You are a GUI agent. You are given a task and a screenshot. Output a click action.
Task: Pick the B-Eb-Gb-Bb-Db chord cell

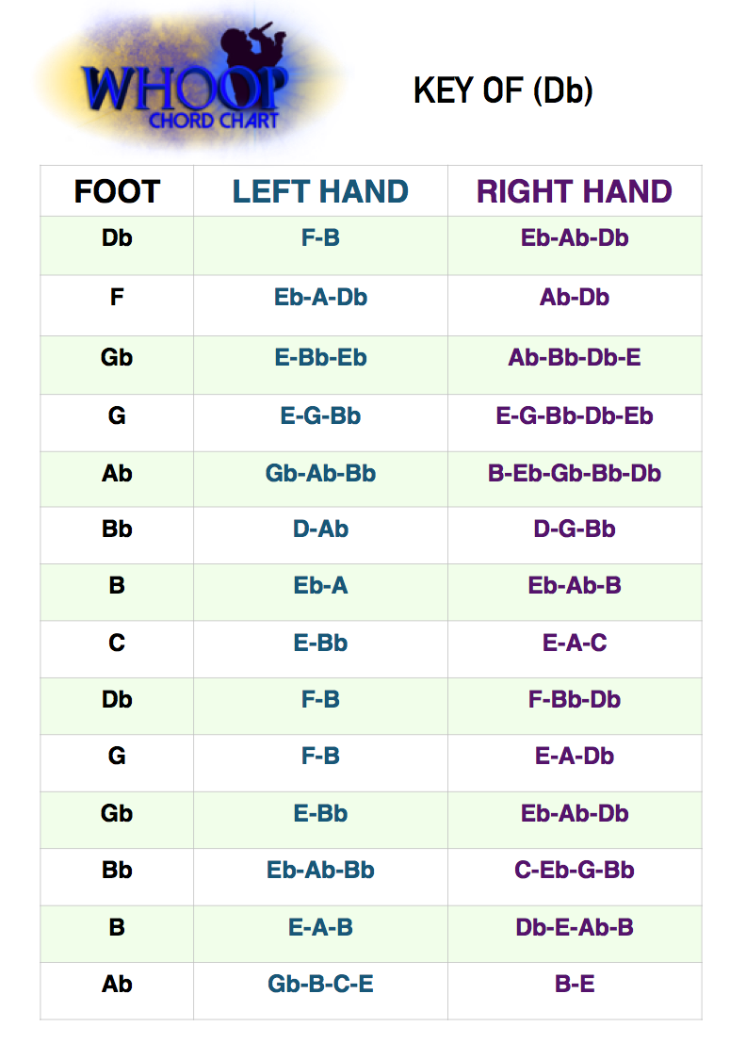[x=575, y=473]
